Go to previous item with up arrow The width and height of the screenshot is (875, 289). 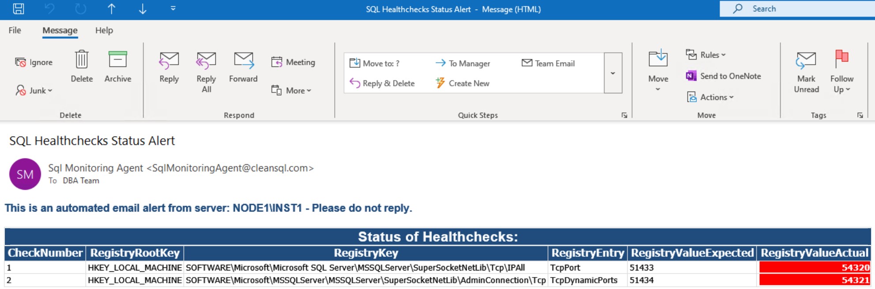[x=111, y=9]
